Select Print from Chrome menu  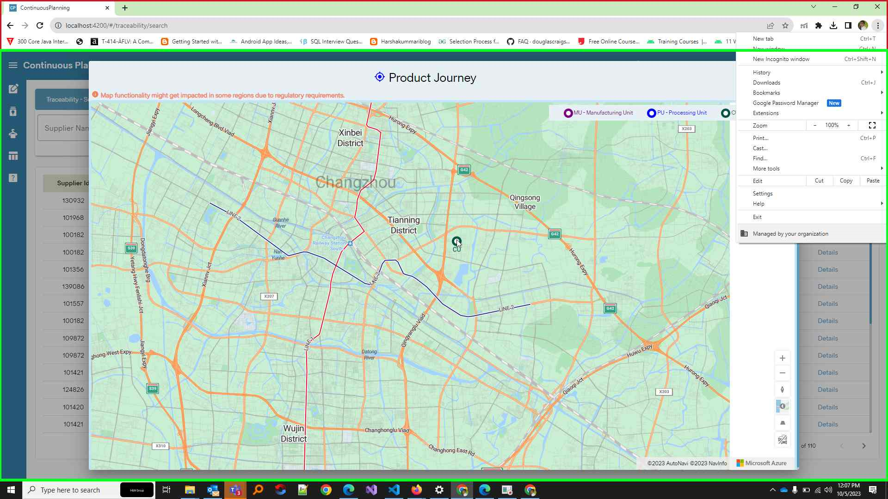tap(812, 138)
